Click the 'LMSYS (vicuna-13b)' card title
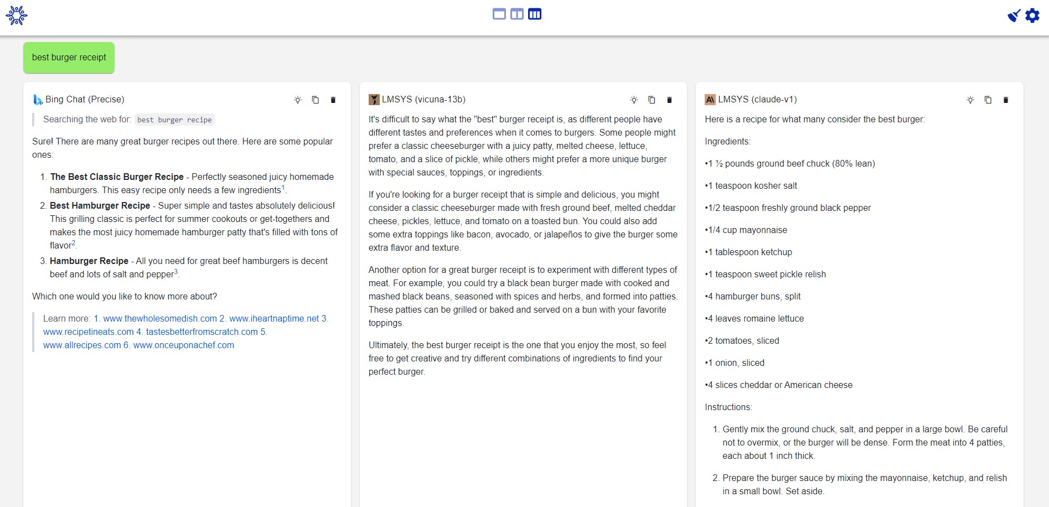 (423, 99)
